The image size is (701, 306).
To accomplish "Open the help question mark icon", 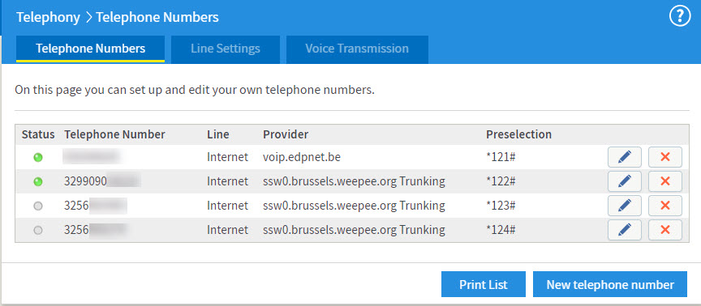I will click(x=680, y=17).
